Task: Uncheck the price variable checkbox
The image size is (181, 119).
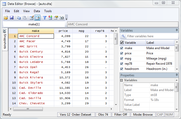Action: pyautogui.click(x=122, y=53)
